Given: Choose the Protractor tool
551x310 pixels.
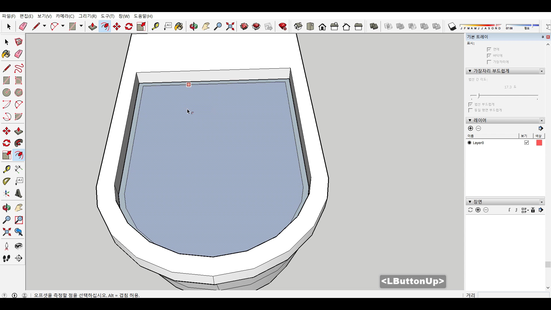Looking at the screenshot, I should point(6,181).
